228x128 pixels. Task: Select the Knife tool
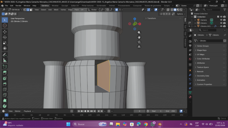click(x=5, y=95)
